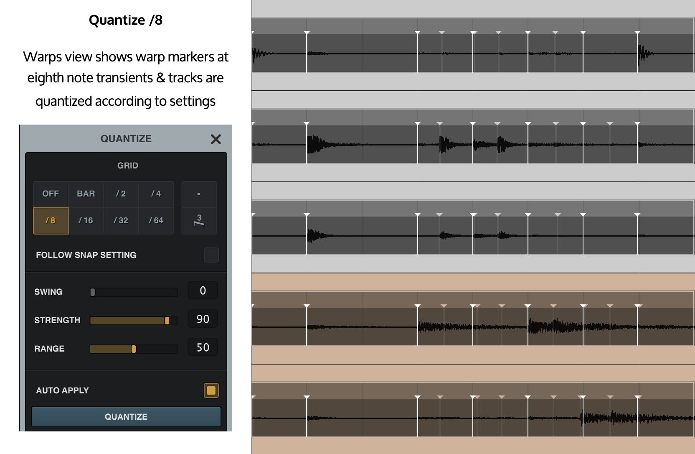This screenshot has height=454, width=695.
Task: Set quantize grid to OFF
Action: coord(51,194)
